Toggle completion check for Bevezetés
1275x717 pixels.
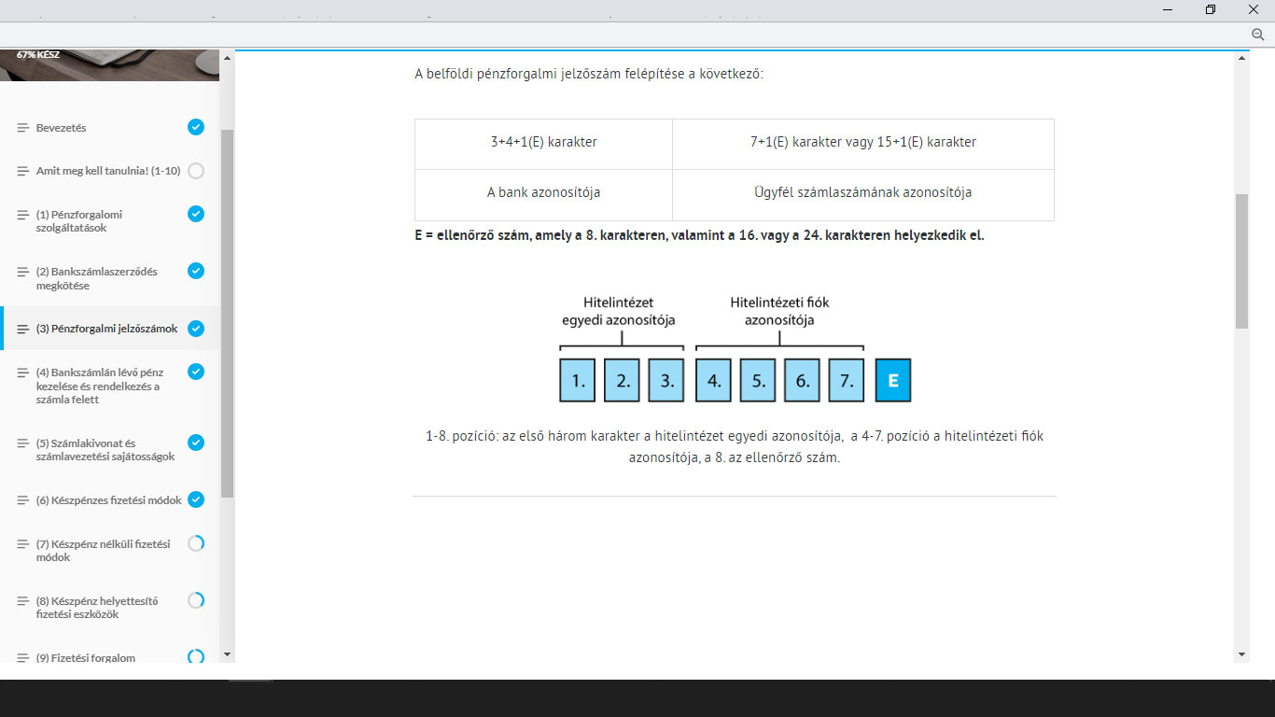pos(196,127)
